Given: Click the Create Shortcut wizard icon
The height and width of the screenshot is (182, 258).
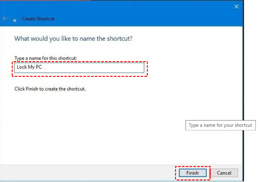Looking at the screenshot, I should (15, 20).
